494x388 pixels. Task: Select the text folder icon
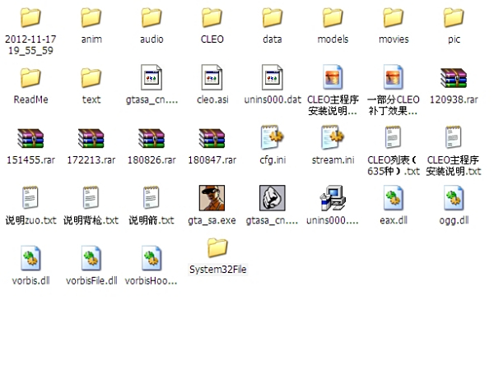tap(91, 78)
